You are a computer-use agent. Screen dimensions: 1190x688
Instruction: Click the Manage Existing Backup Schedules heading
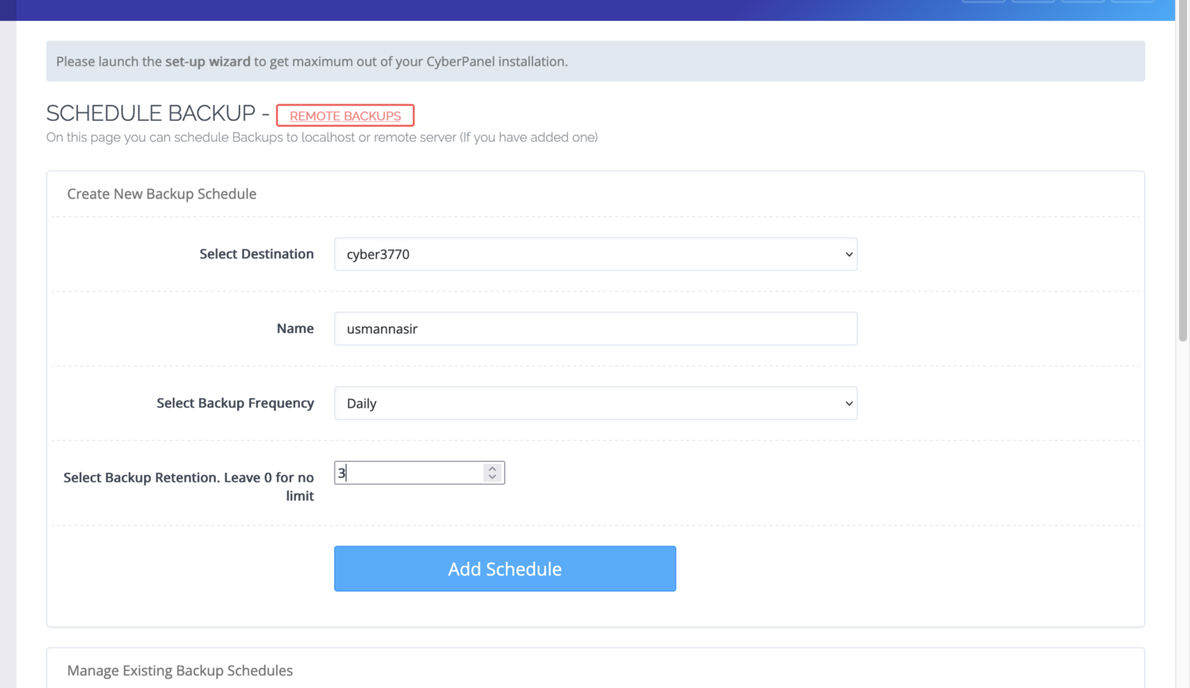(180, 670)
